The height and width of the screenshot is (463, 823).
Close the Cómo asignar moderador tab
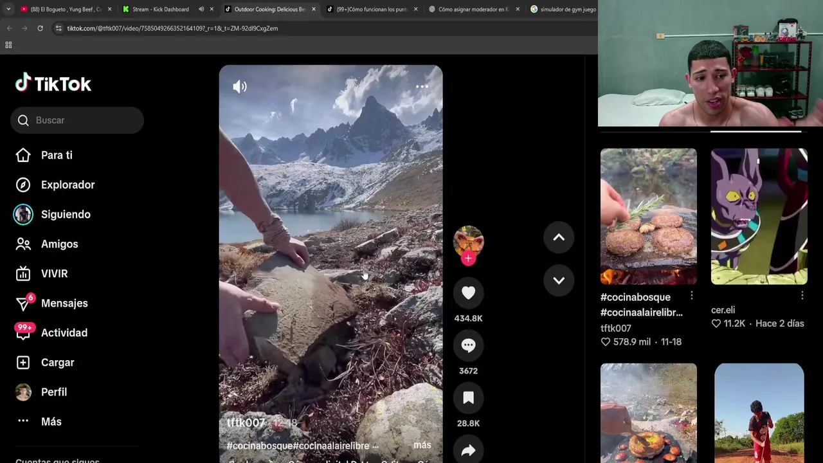pos(518,9)
